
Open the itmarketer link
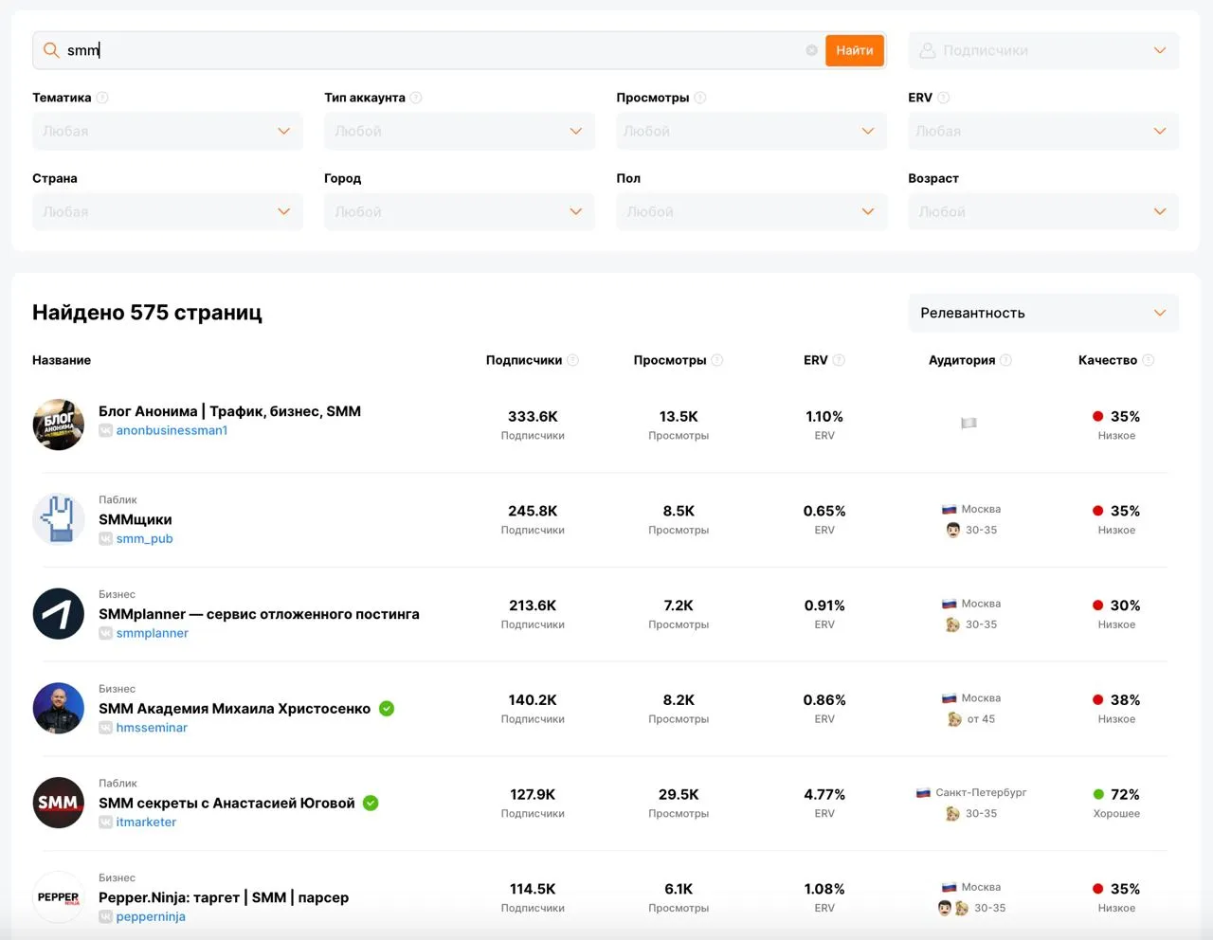[146, 822]
